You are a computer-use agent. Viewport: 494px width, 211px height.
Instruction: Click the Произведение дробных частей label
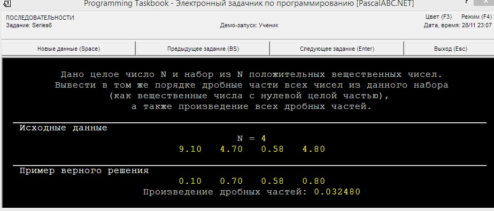tap(225, 192)
